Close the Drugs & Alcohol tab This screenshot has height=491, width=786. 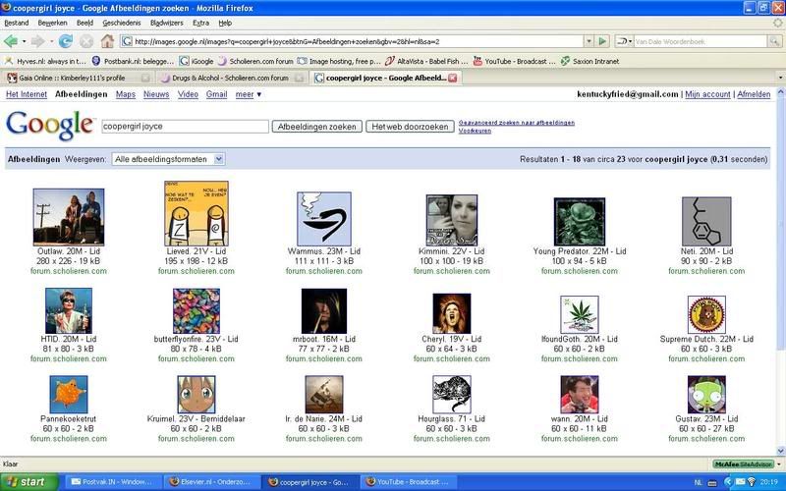(x=299, y=78)
